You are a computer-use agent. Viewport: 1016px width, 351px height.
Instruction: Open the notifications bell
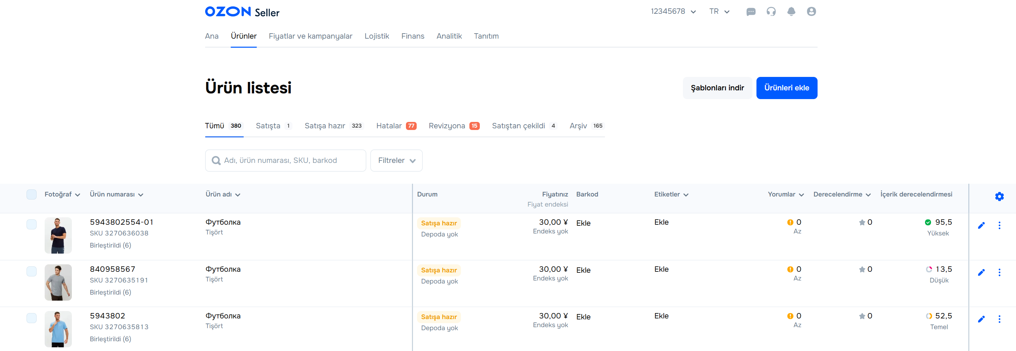pyautogui.click(x=791, y=12)
